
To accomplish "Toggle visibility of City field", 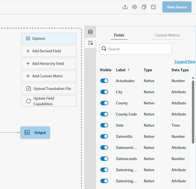I will point(104,92).
